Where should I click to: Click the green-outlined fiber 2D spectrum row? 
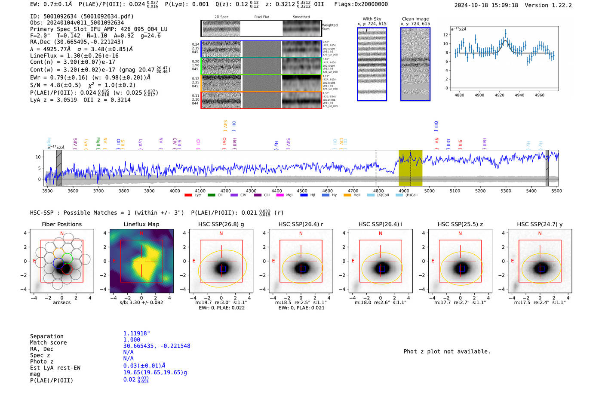click(x=261, y=66)
